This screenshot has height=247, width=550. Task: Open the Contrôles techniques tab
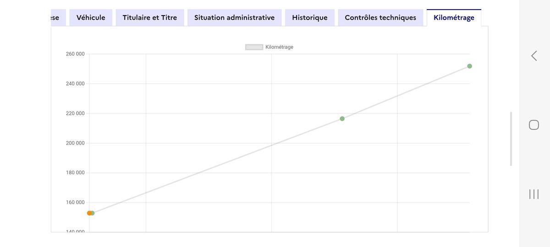tap(380, 17)
